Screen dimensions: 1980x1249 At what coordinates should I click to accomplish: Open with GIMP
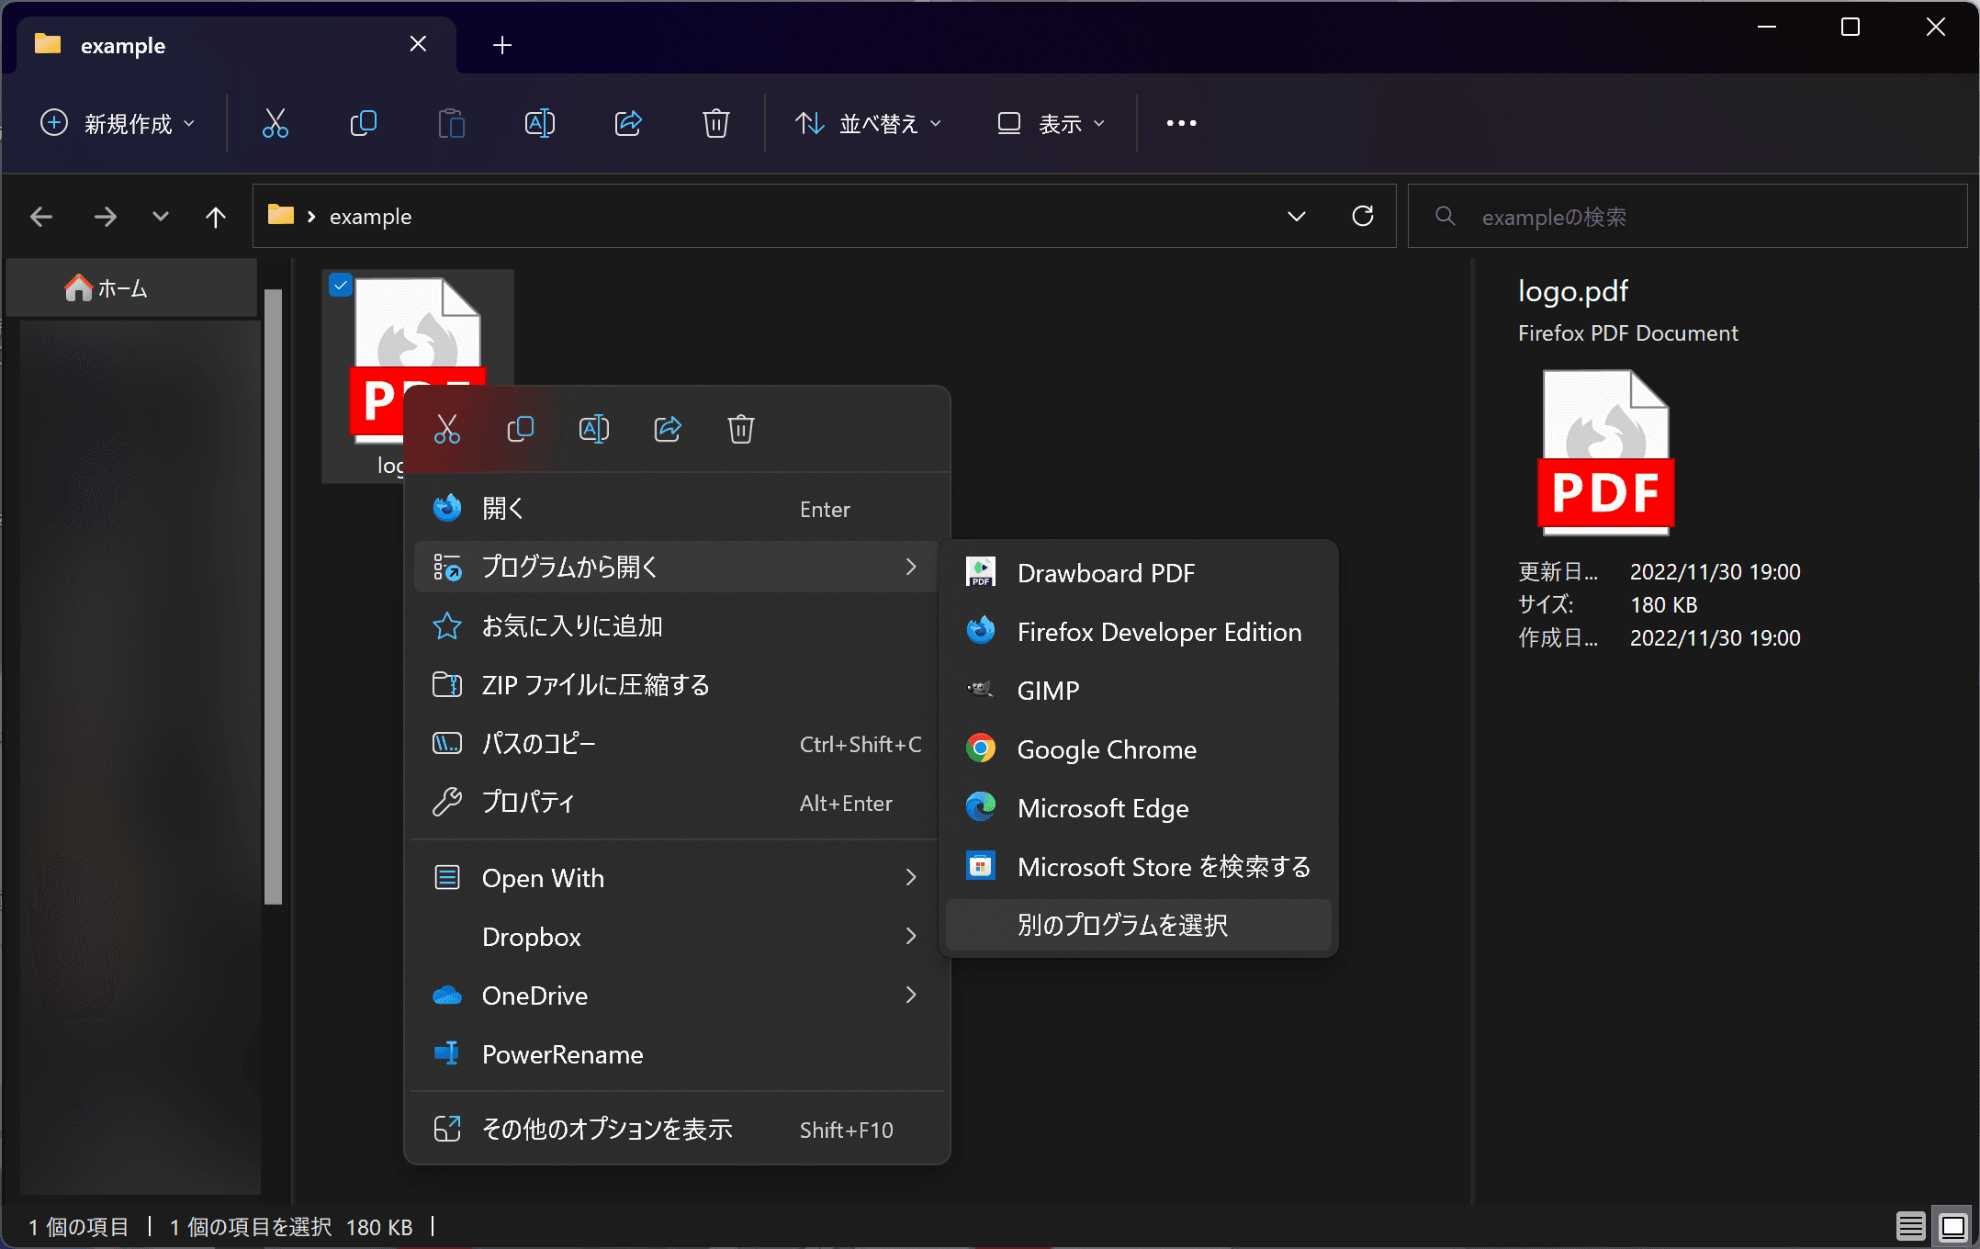pos(1138,691)
